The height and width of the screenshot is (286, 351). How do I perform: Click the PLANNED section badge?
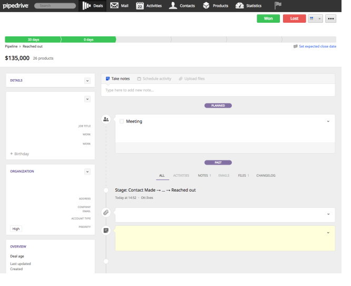click(x=218, y=106)
